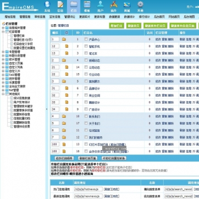Open the 插件 (Plugin) tools icon
199x199 pixels.
[x=114, y=7]
